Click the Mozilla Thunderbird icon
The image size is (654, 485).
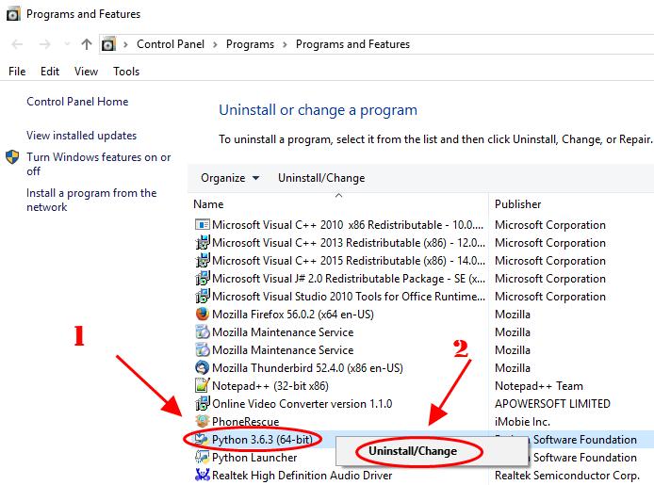[x=203, y=367]
